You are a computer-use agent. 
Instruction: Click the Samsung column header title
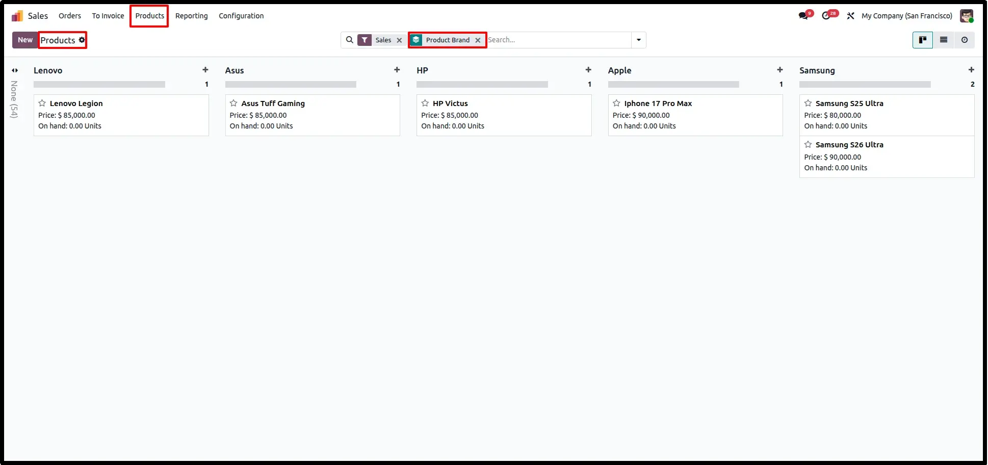(817, 70)
